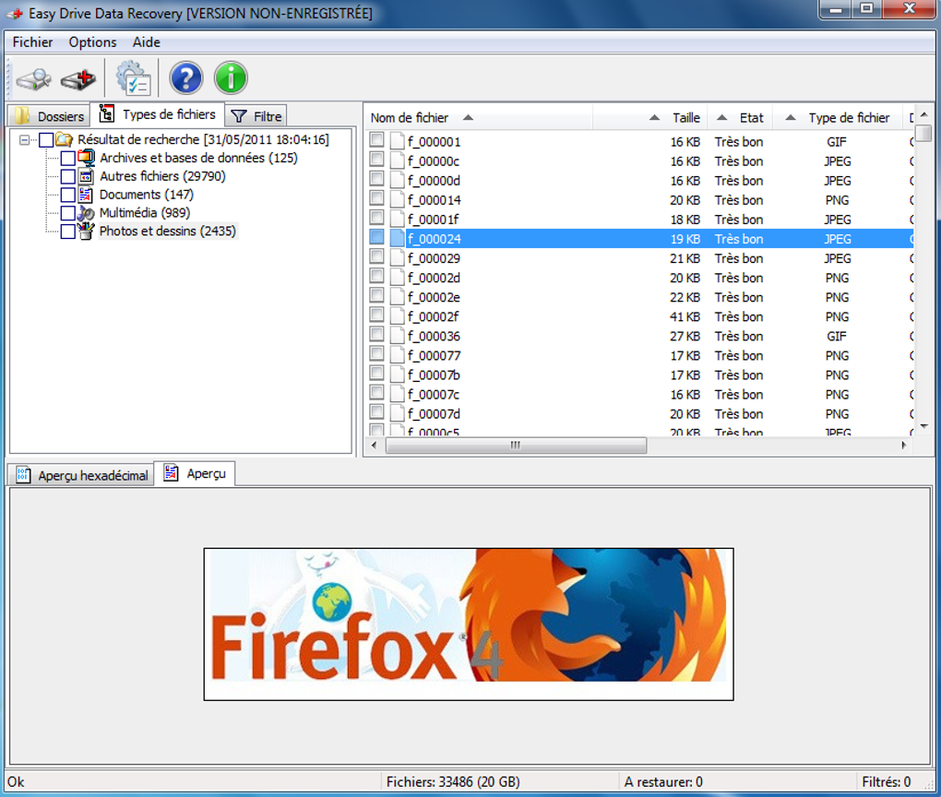Screen dimensions: 941x797
Task: Switch to the Aperçu hexadécimal tab
Action: point(81,475)
